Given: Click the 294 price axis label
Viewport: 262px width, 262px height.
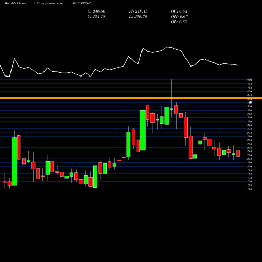Looking at the screenshot, I should coord(249,133).
